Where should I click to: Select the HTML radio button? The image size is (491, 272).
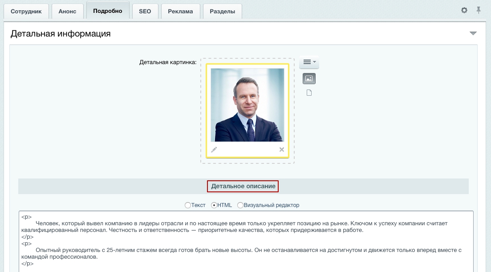pyautogui.click(x=214, y=205)
